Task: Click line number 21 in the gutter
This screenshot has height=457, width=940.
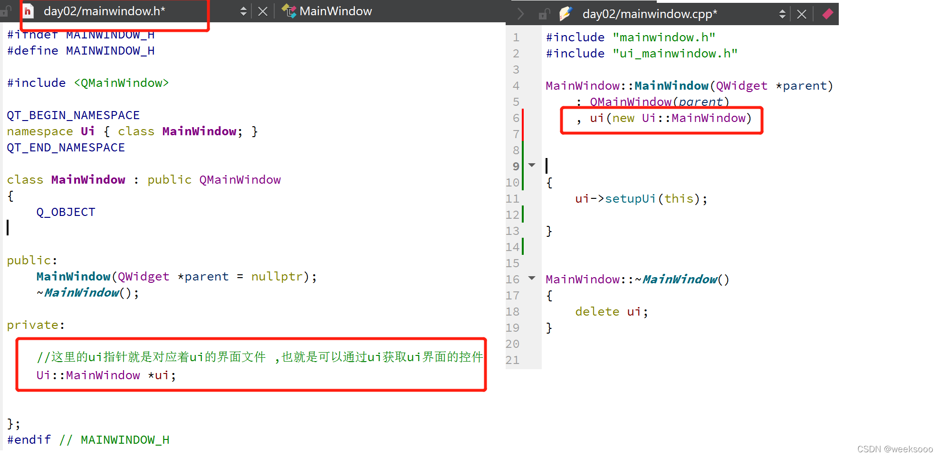Action: pos(512,360)
